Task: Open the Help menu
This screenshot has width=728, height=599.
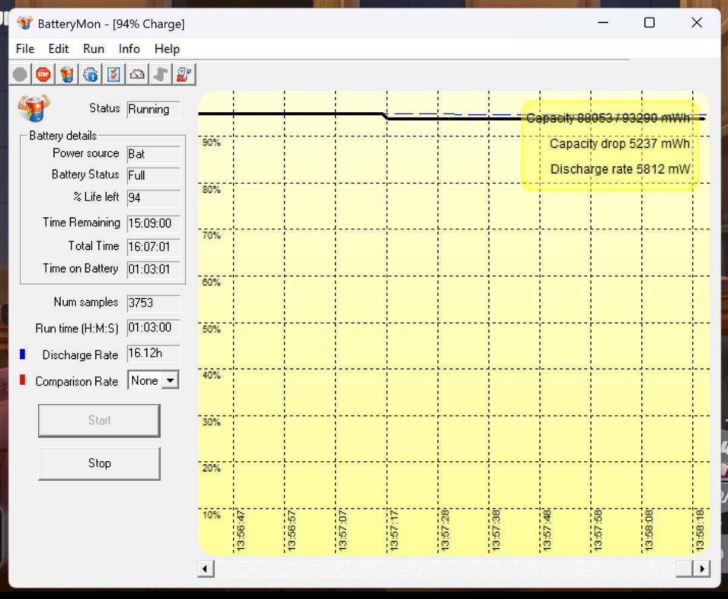Action: tap(167, 49)
